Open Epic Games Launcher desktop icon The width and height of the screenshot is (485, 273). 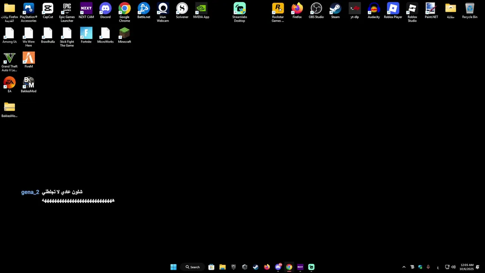point(67,12)
